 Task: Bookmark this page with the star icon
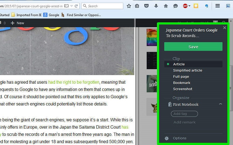click(129, 6)
